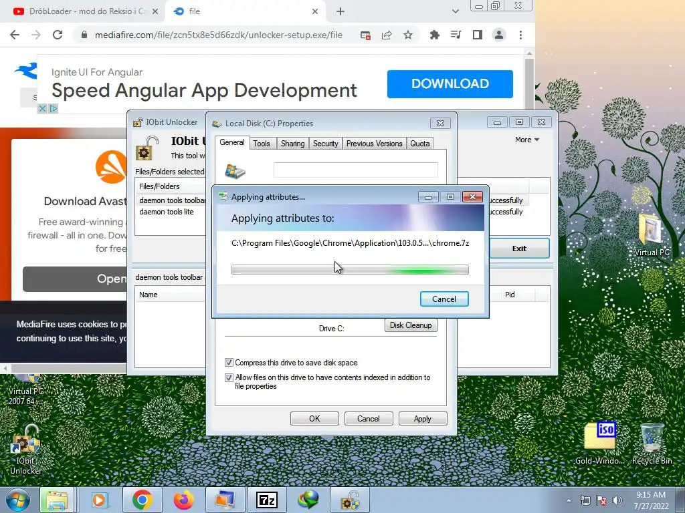Open the IObit Unlocker More dropdown
The image size is (685, 513).
(x=527, y=140)
